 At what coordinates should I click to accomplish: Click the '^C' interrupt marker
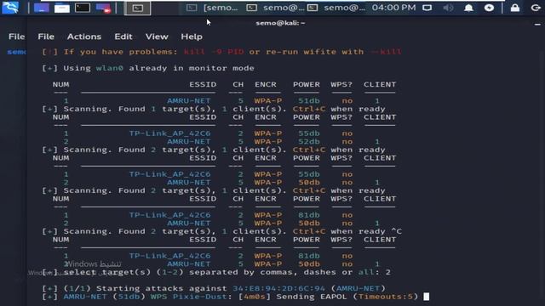pyautogui.click(x=396, y=231)
